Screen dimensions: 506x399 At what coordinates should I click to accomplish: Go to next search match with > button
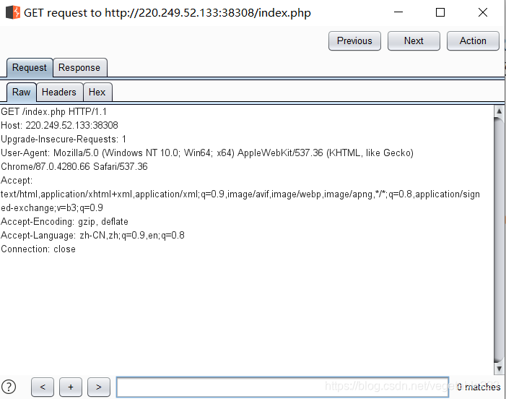(x=99, y=387)
